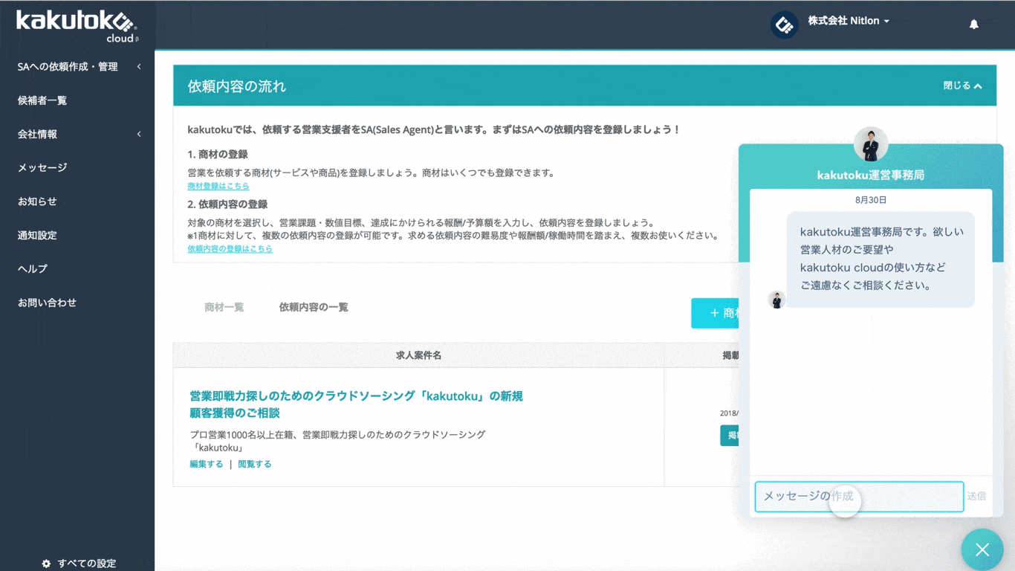Screen dimensions: 1015x571
Task: Open the 株式会社 Nitlon account dropdown
Action: [x=848, y=21]
